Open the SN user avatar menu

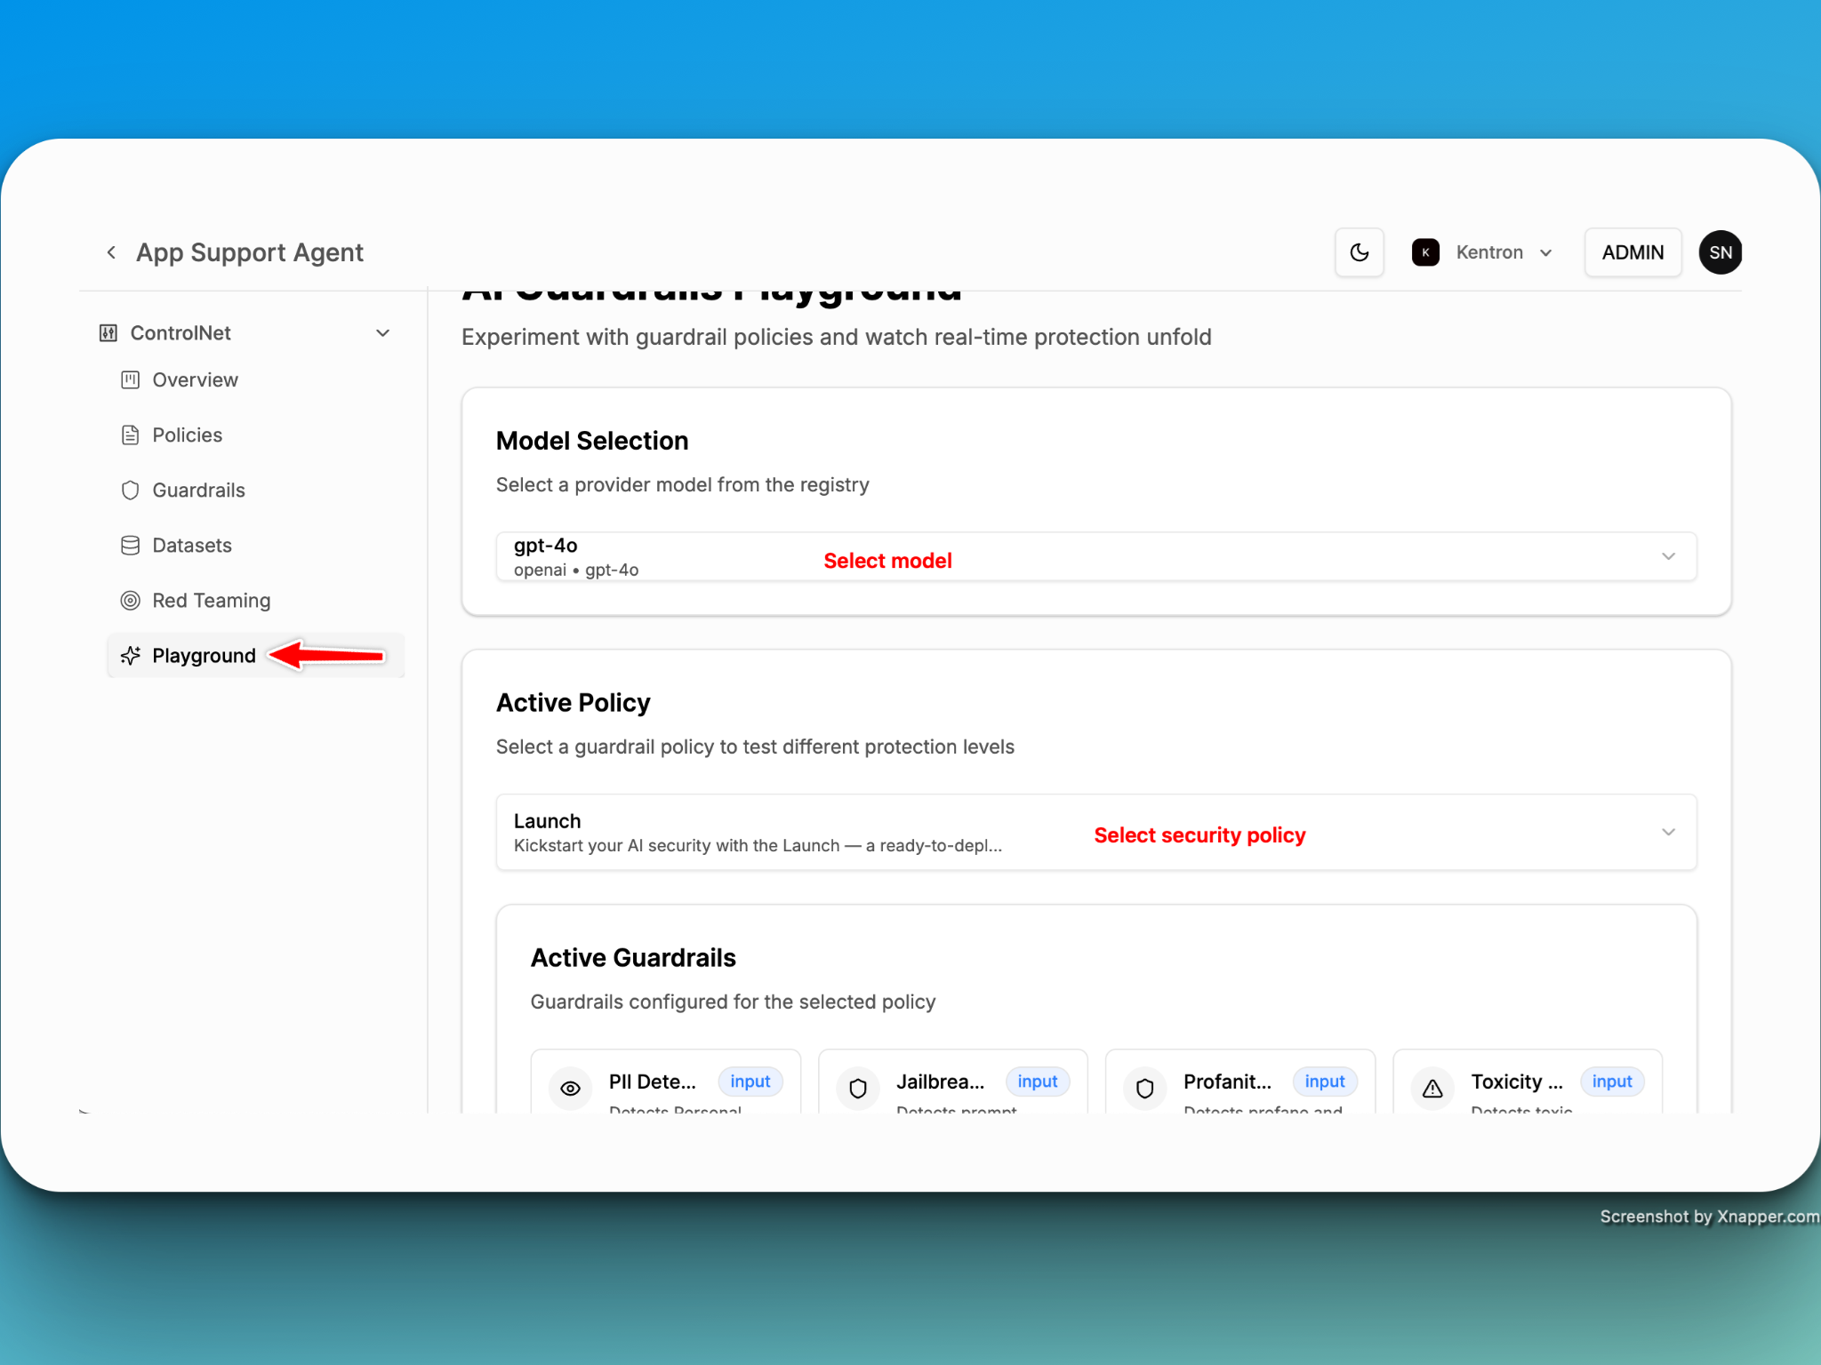tap(1720, 252)
